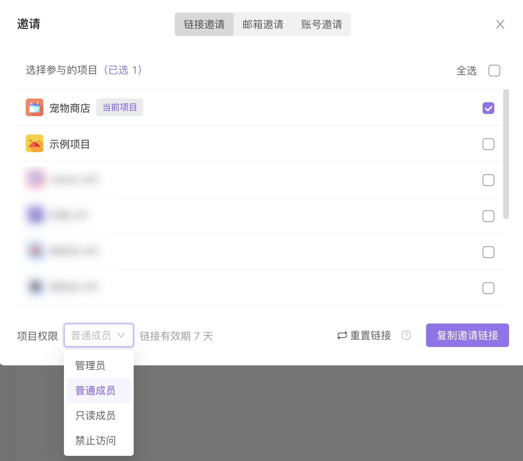The height and width of the screenshot is (461, 523).
Task: Click the 示例项目 project icon
Action: pos(35,143)
